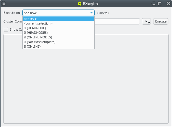This screenshot has height=127, width=172.
Task: Click the Execute button
Action: coord(161,21)
